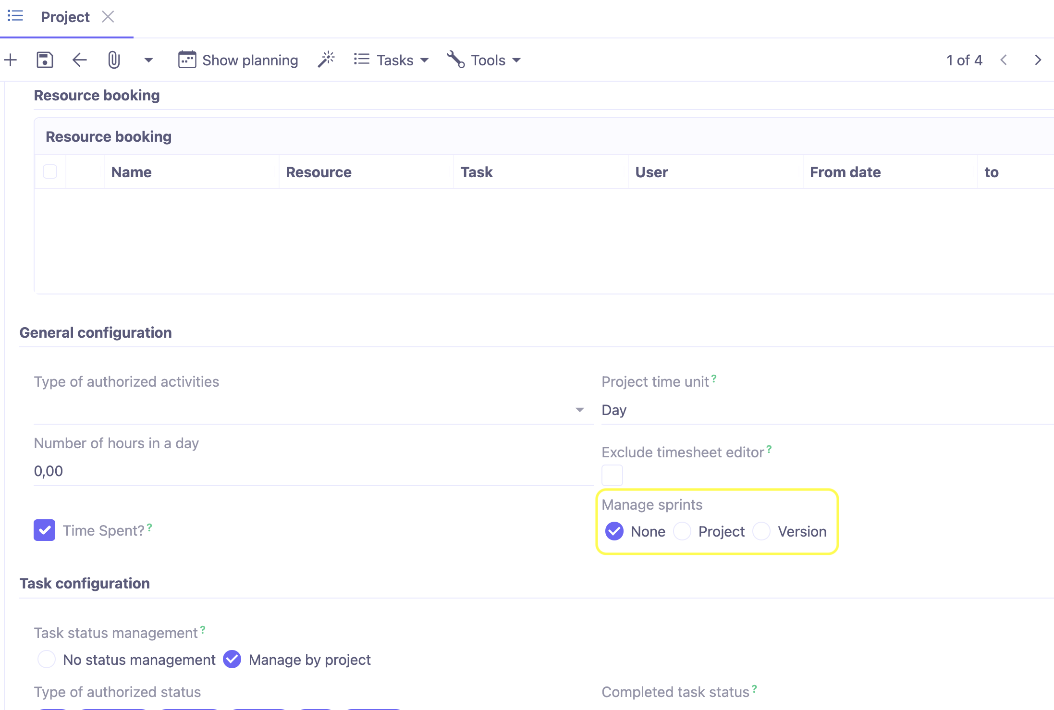This screenshot has width=1054, height=710.
Task: Navigate back with the left arrow icon
Action: [x=79, y=60]
